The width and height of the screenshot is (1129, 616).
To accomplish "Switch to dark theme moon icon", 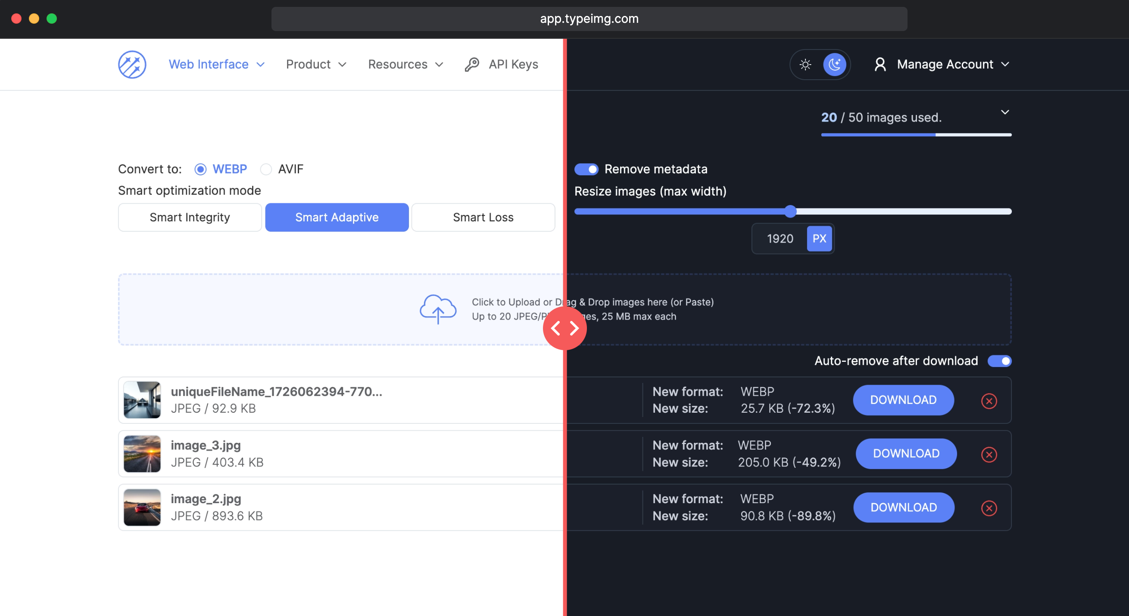I will (x=835, y=65).
